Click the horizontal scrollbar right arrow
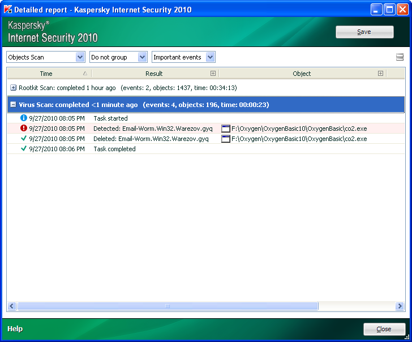 pyautogui.click(x=400, y=306)
